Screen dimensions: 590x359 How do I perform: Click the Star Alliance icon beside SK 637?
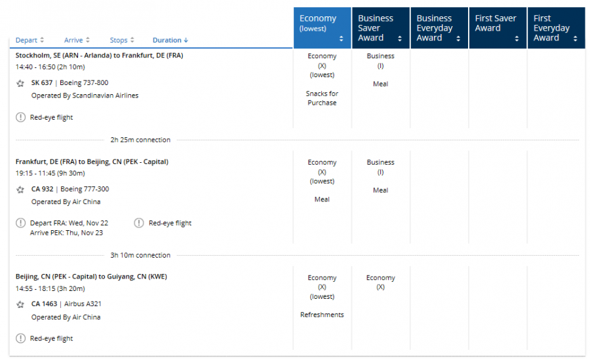coord(20,83)
